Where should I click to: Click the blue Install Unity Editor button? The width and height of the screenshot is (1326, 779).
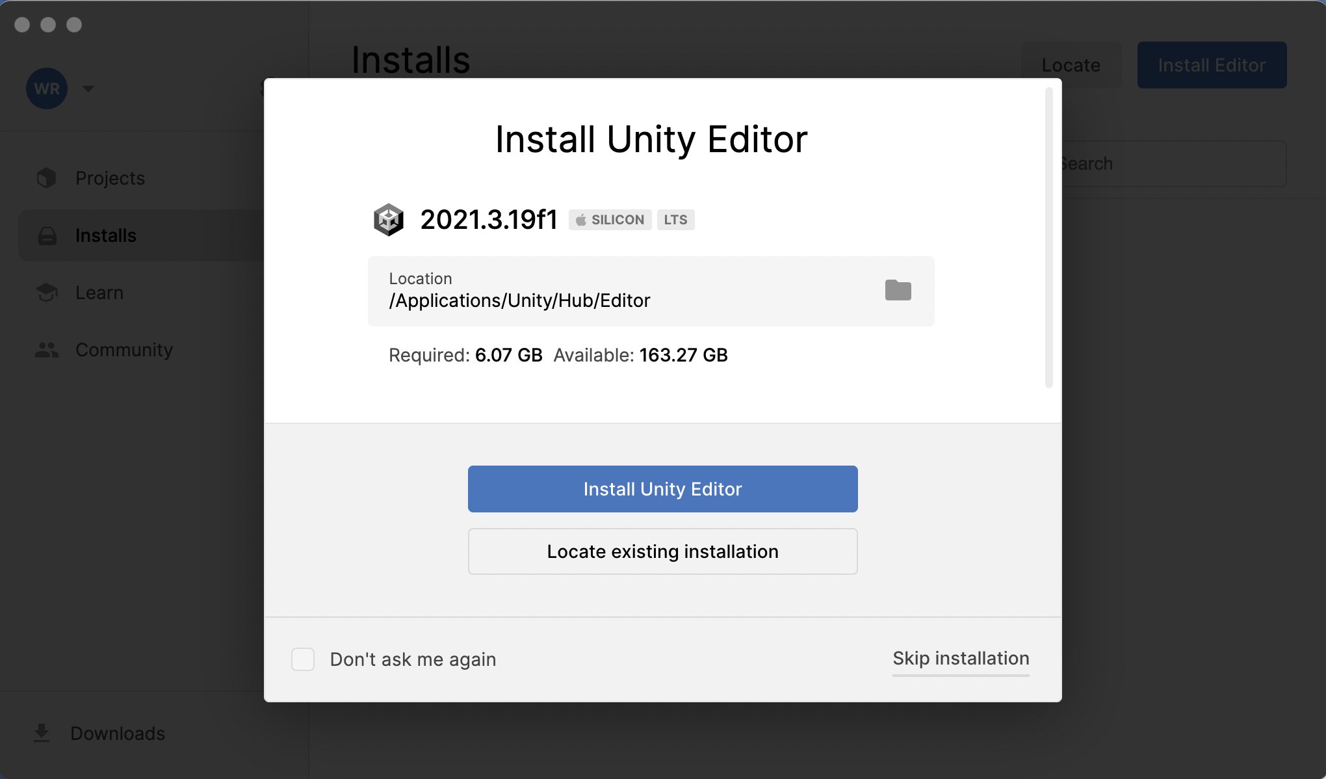[662, 488]
